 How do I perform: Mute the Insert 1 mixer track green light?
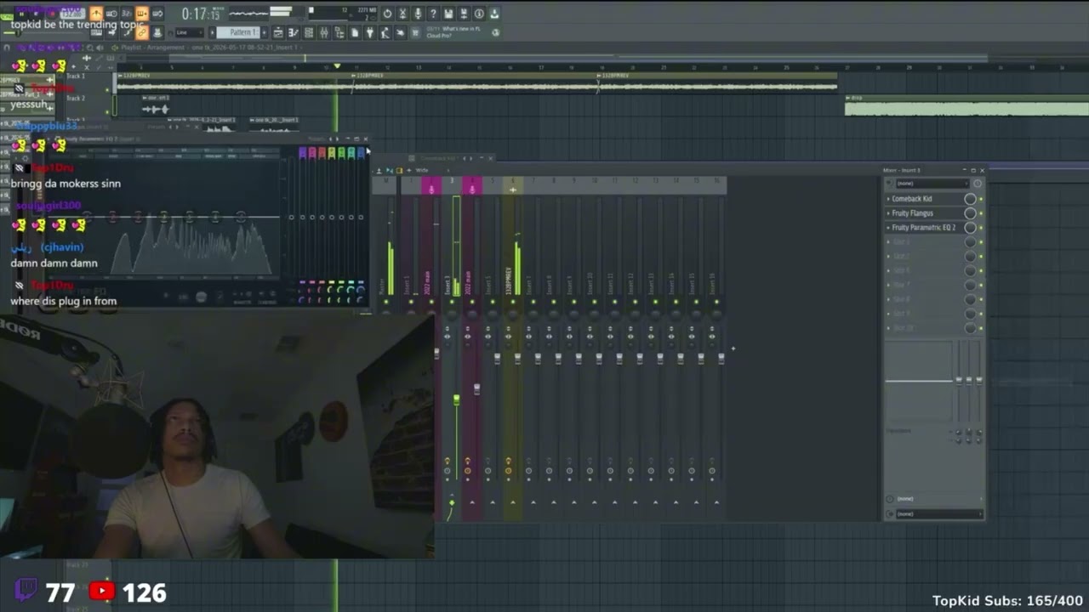tap(411, 302)
